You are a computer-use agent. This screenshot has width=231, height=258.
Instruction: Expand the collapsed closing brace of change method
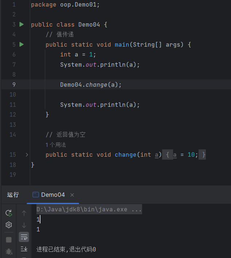point(204,155)
